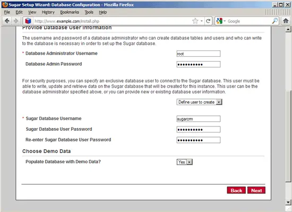Open the Tools menu
This screenshot has height=212, width=292.
89,12
